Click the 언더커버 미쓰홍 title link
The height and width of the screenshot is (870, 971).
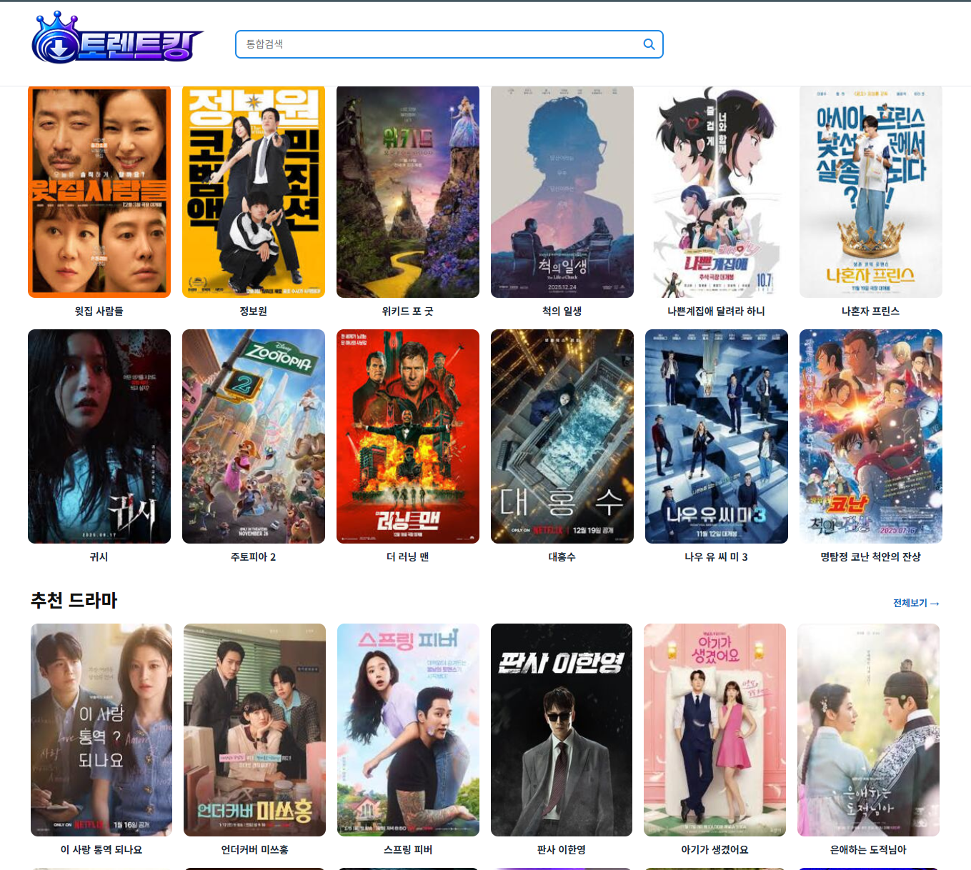[254, 849]
